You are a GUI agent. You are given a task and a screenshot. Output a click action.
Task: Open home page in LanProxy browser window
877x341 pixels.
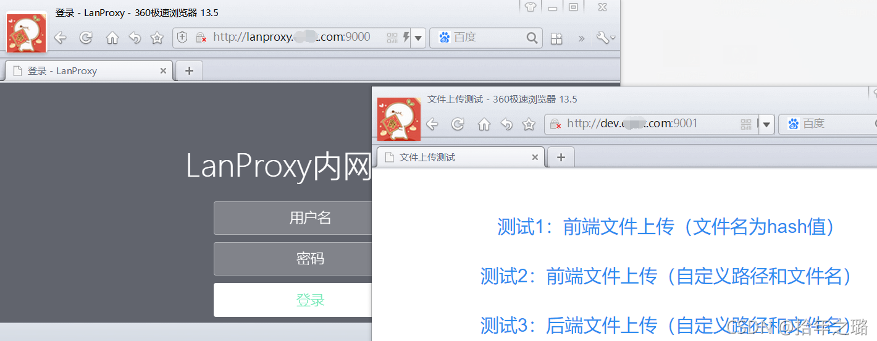(112, 38)
